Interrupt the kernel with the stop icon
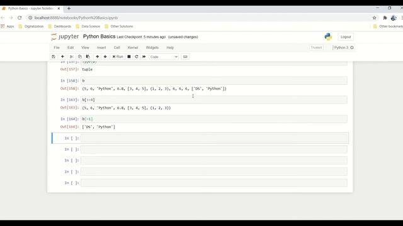 (129, 56)
